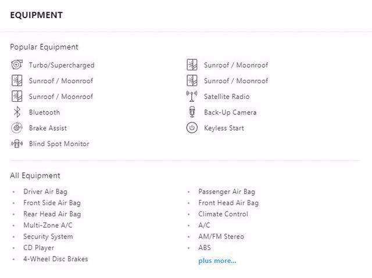Click the Sunroof icon directly below Turbo/Supercharged
Screen dimensions: 372x278
[x=17, y=80]
